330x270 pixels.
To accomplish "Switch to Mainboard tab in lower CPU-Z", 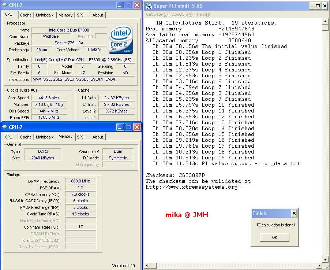I will coord(45,137).
